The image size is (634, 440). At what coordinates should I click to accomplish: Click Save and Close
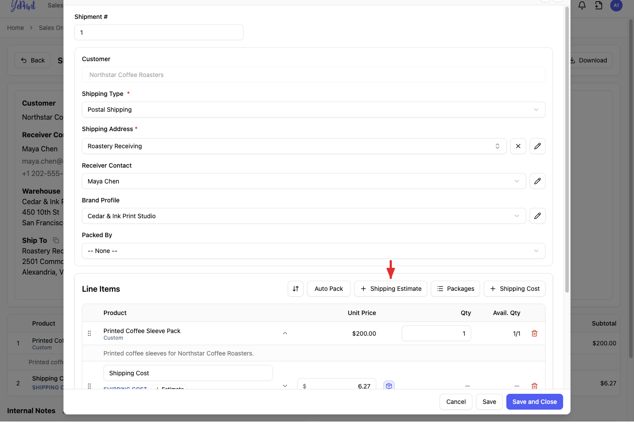point(534,402)
